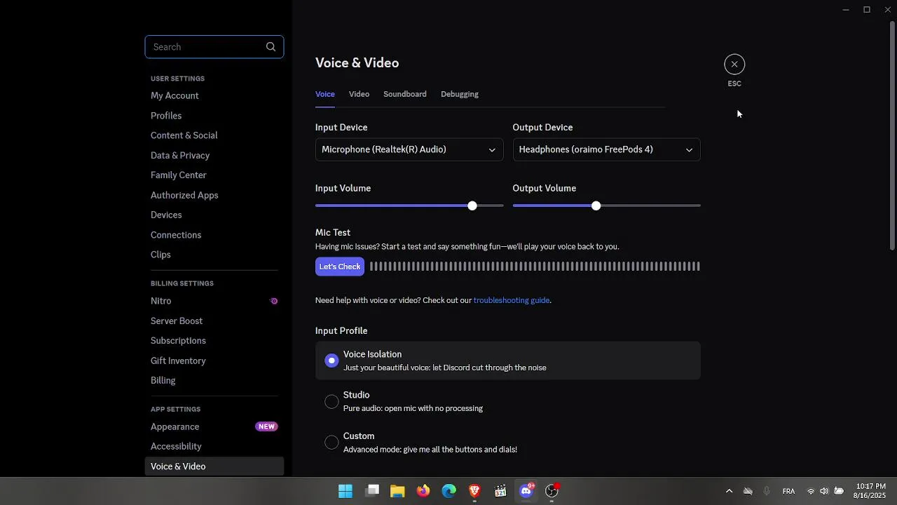The image size is (897, 505).
Task: Switch to the Voice tab
Action: click(325, 94)
